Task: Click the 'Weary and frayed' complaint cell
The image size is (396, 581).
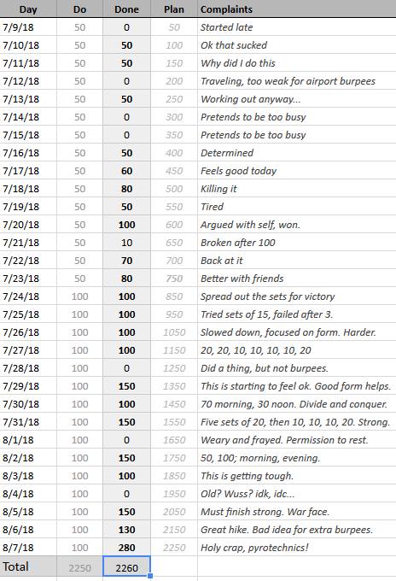Action: click(x=296, y=440)
